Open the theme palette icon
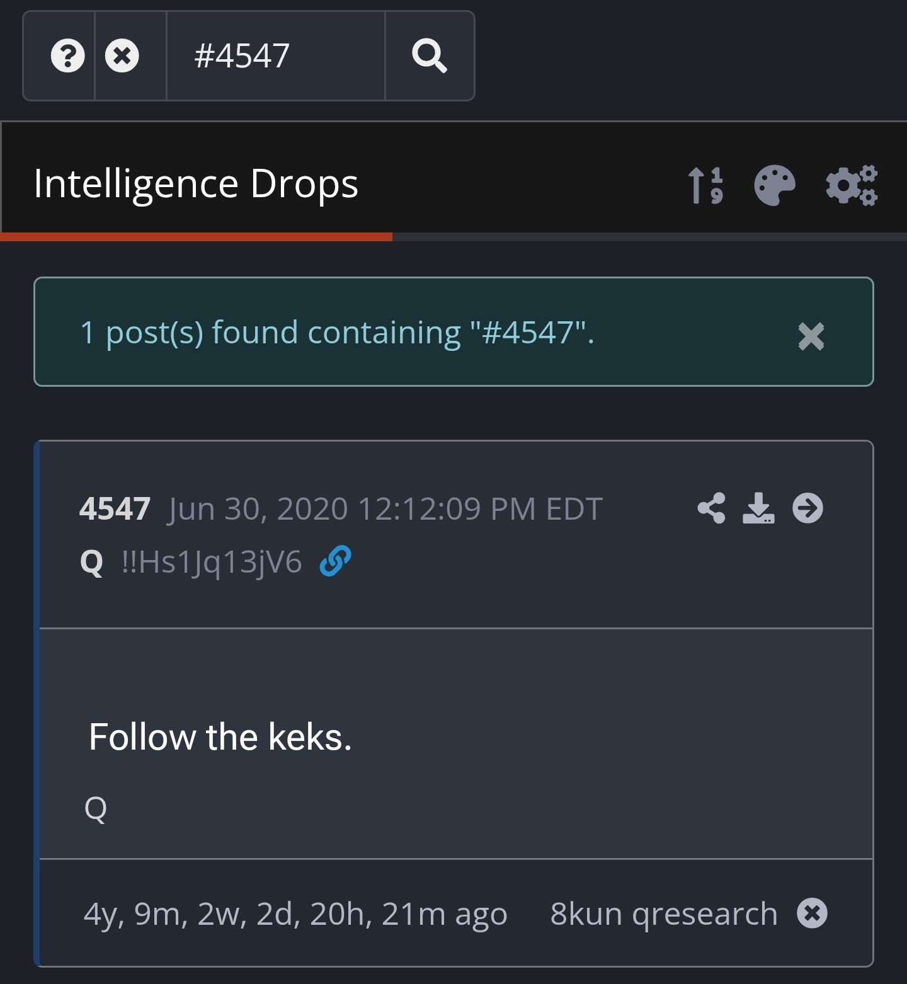 [x=775, y=185]
